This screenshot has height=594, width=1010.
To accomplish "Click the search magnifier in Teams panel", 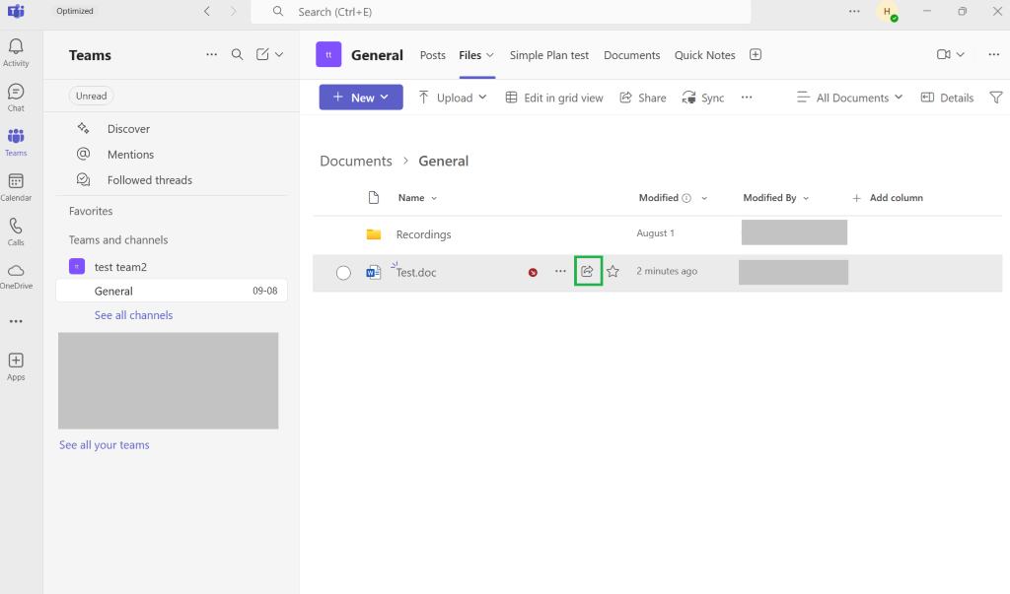I will point(237,55).
